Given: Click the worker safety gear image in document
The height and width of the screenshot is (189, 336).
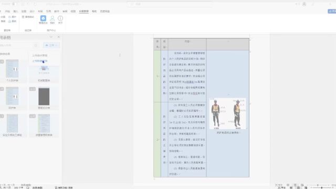Looking at the screenshot, I should point(227,114).
